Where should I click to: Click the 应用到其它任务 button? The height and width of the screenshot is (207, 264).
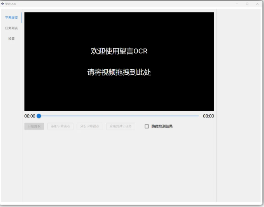(121, 126)
